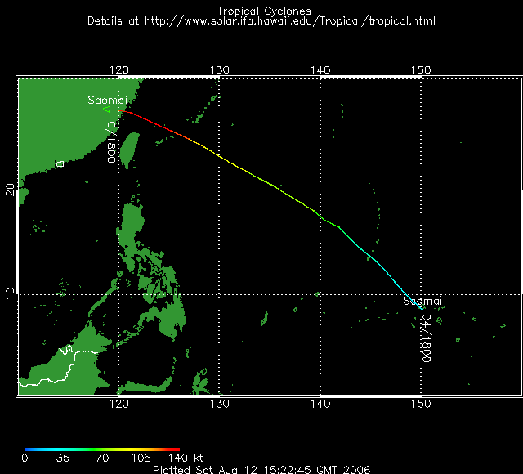The width and height of the screenshot is (523, 474).
Task: Click the 20 latitude label on left axis
Action: click(10, 190)
